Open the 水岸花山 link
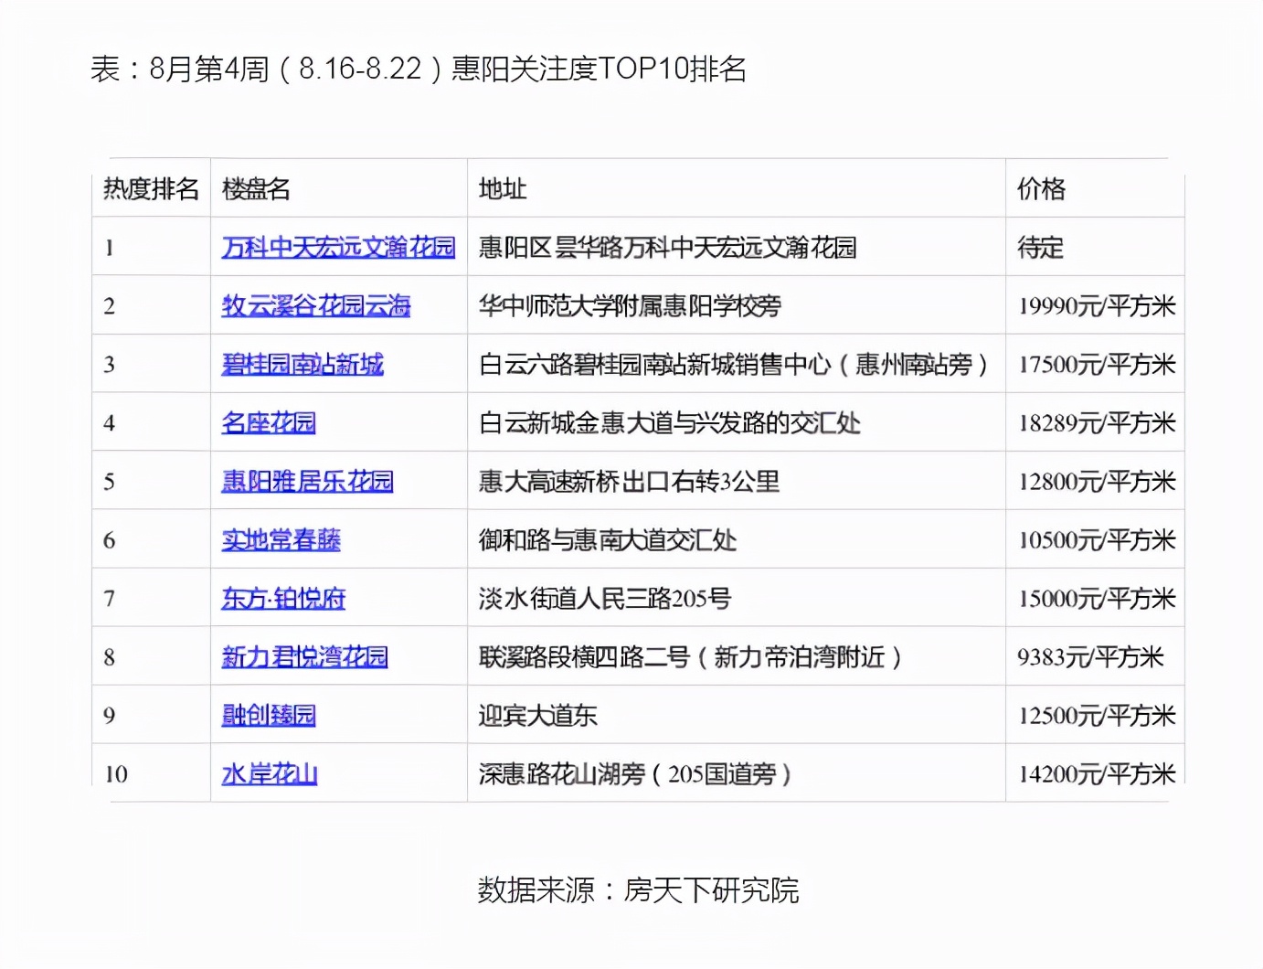The width and height of the screenshot is (1263, 969). click(x=269, y=773)
